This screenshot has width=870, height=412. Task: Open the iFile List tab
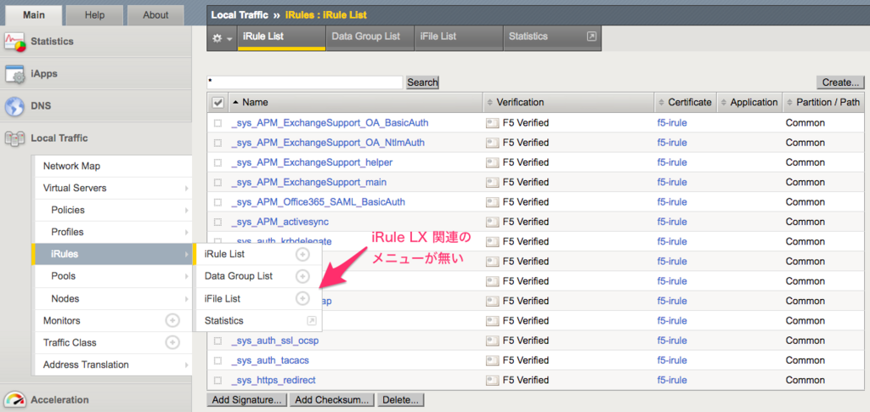[x=458, y=37]
